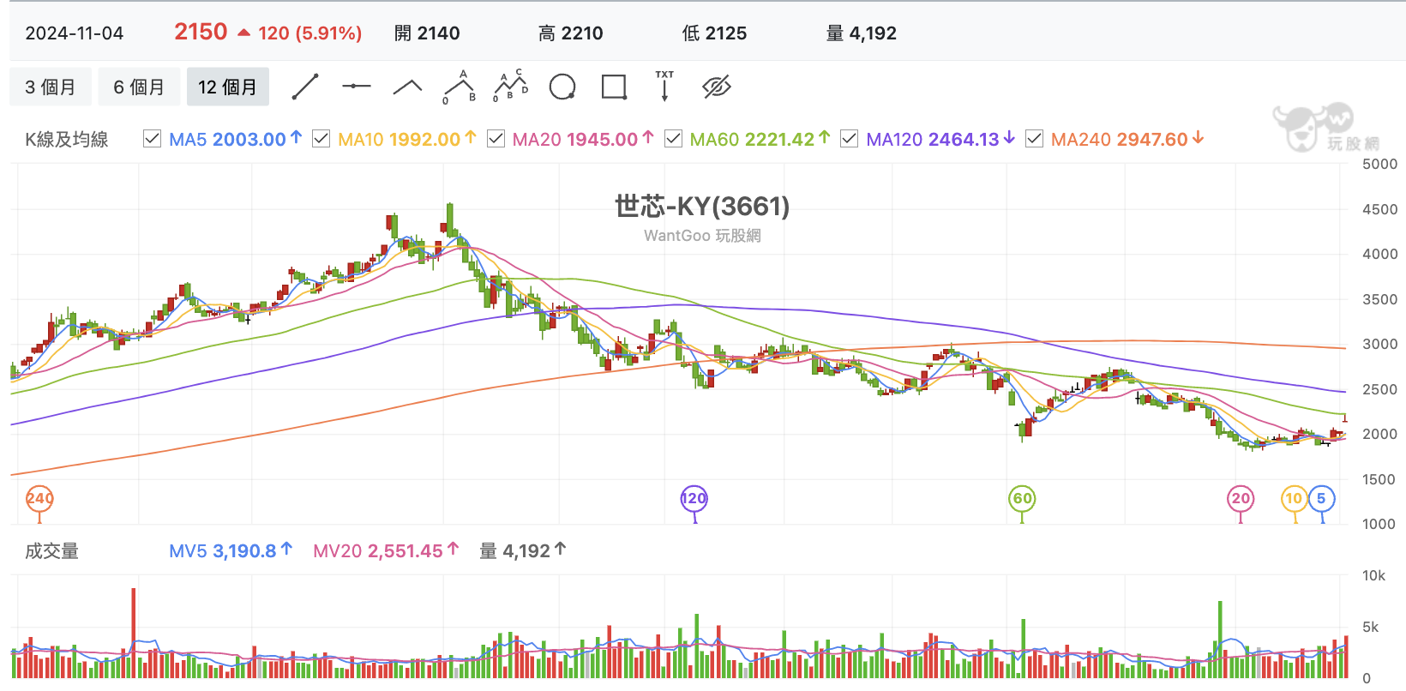
Task: Click the 5000 price axis label
Action: pos(1379,164)
